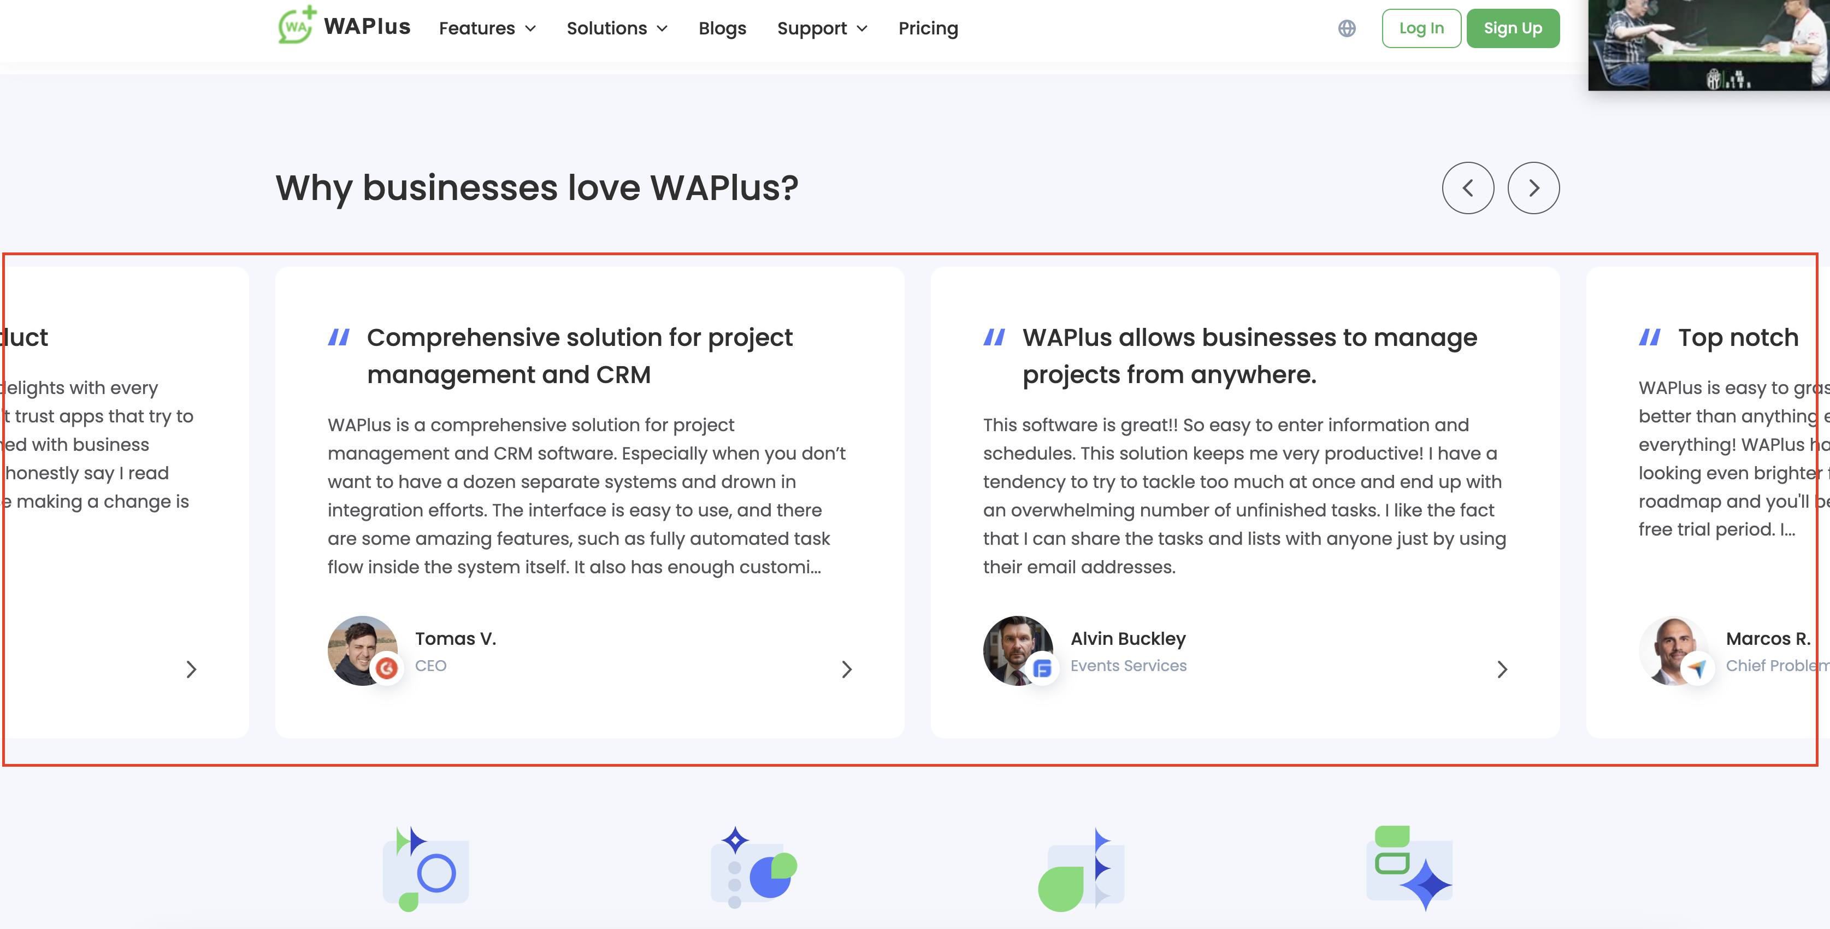Click Alvin Buckley review body text
Viewport: 1830px width, 929px height.
click(1244, 496)
